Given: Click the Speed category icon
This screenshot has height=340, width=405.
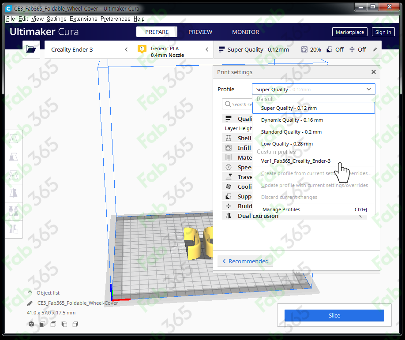Looking at the screenshot, I should (229, 167).
